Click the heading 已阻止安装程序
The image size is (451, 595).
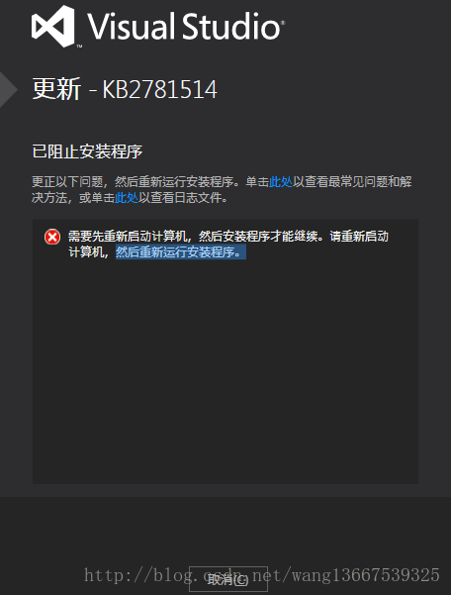(x=87, y=151)
